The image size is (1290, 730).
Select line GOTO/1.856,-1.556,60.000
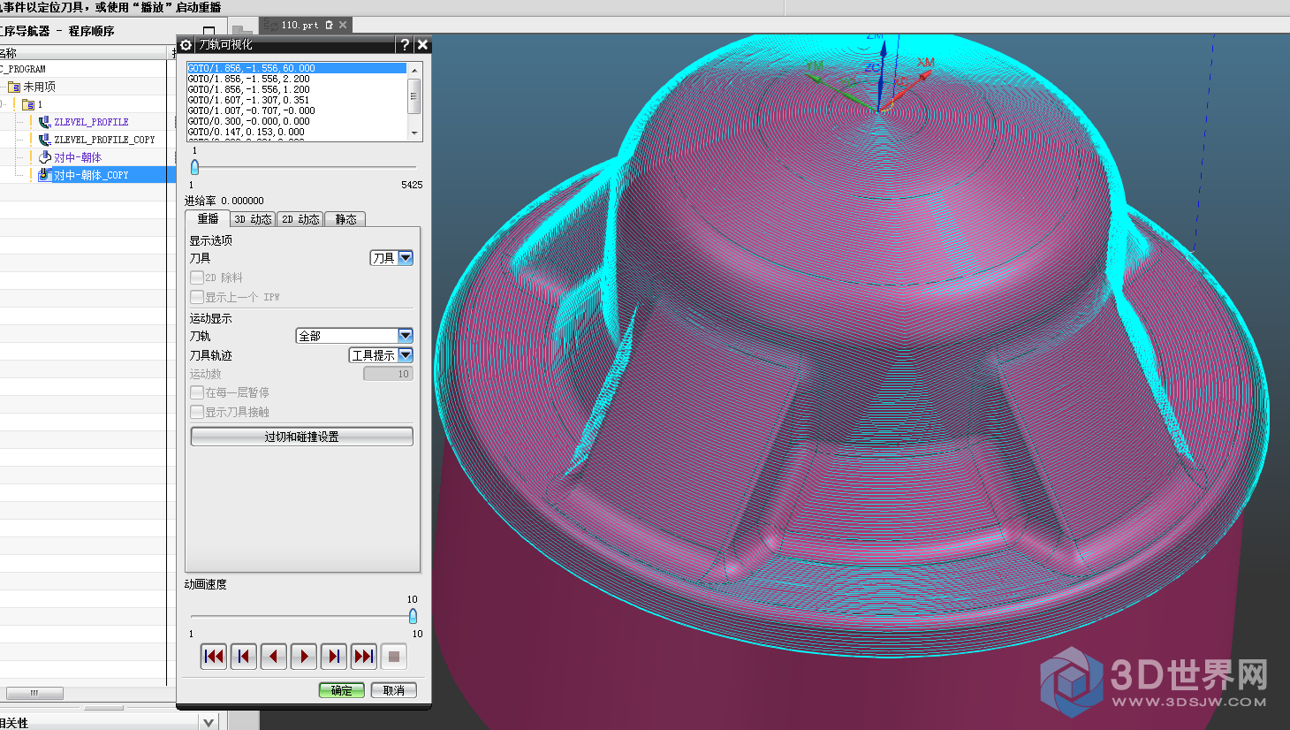297,68
